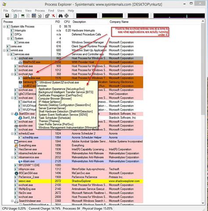Click the MSCamS64.exe process icon
208x211 pixels.
click(16, 173)
